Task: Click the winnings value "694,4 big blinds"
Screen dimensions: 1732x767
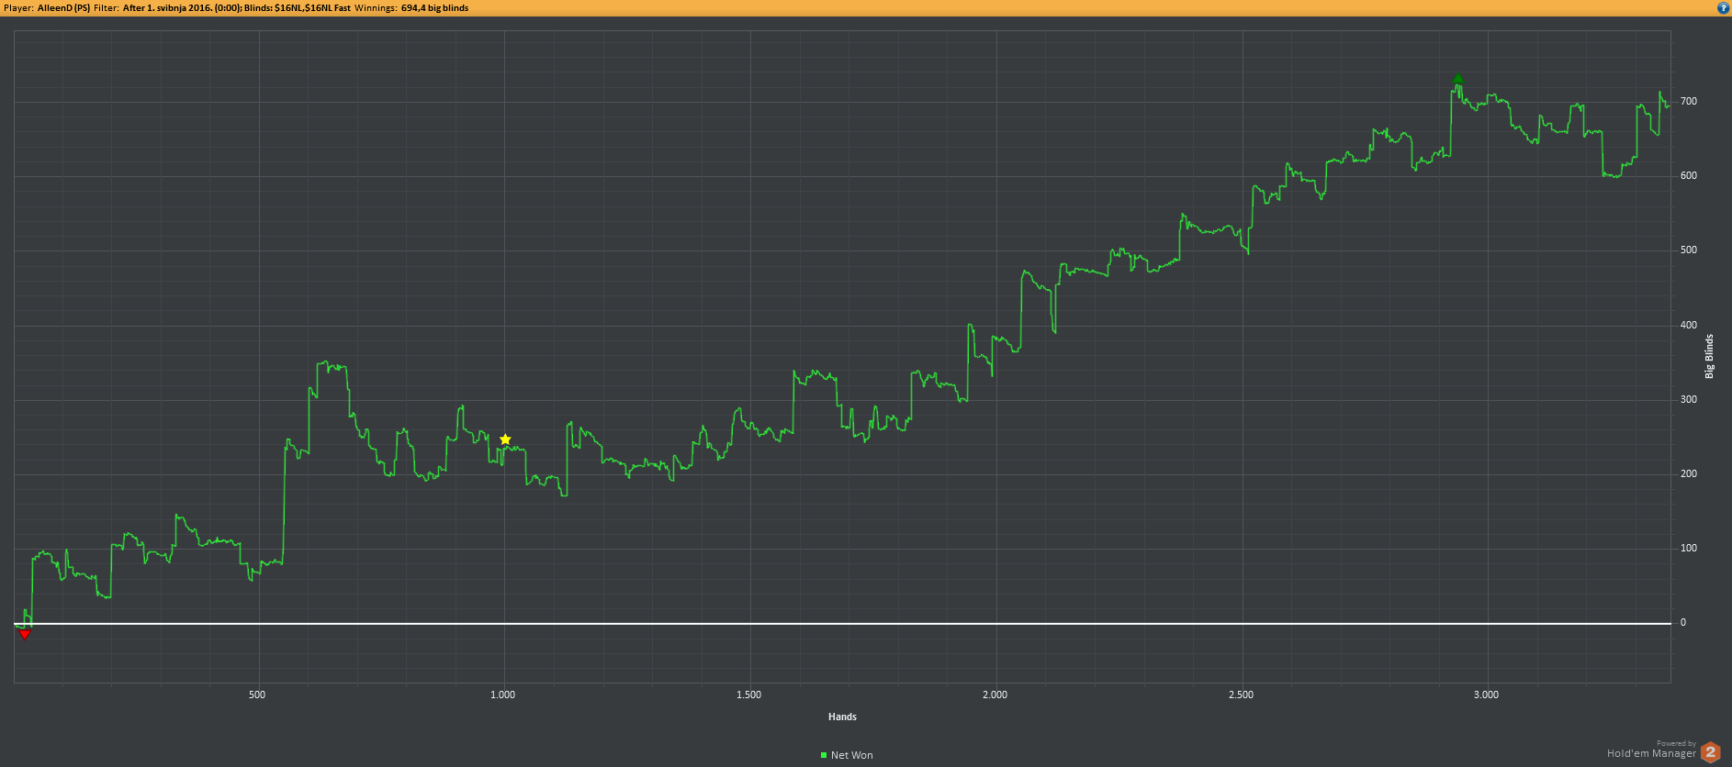Action: coord(434,8)
